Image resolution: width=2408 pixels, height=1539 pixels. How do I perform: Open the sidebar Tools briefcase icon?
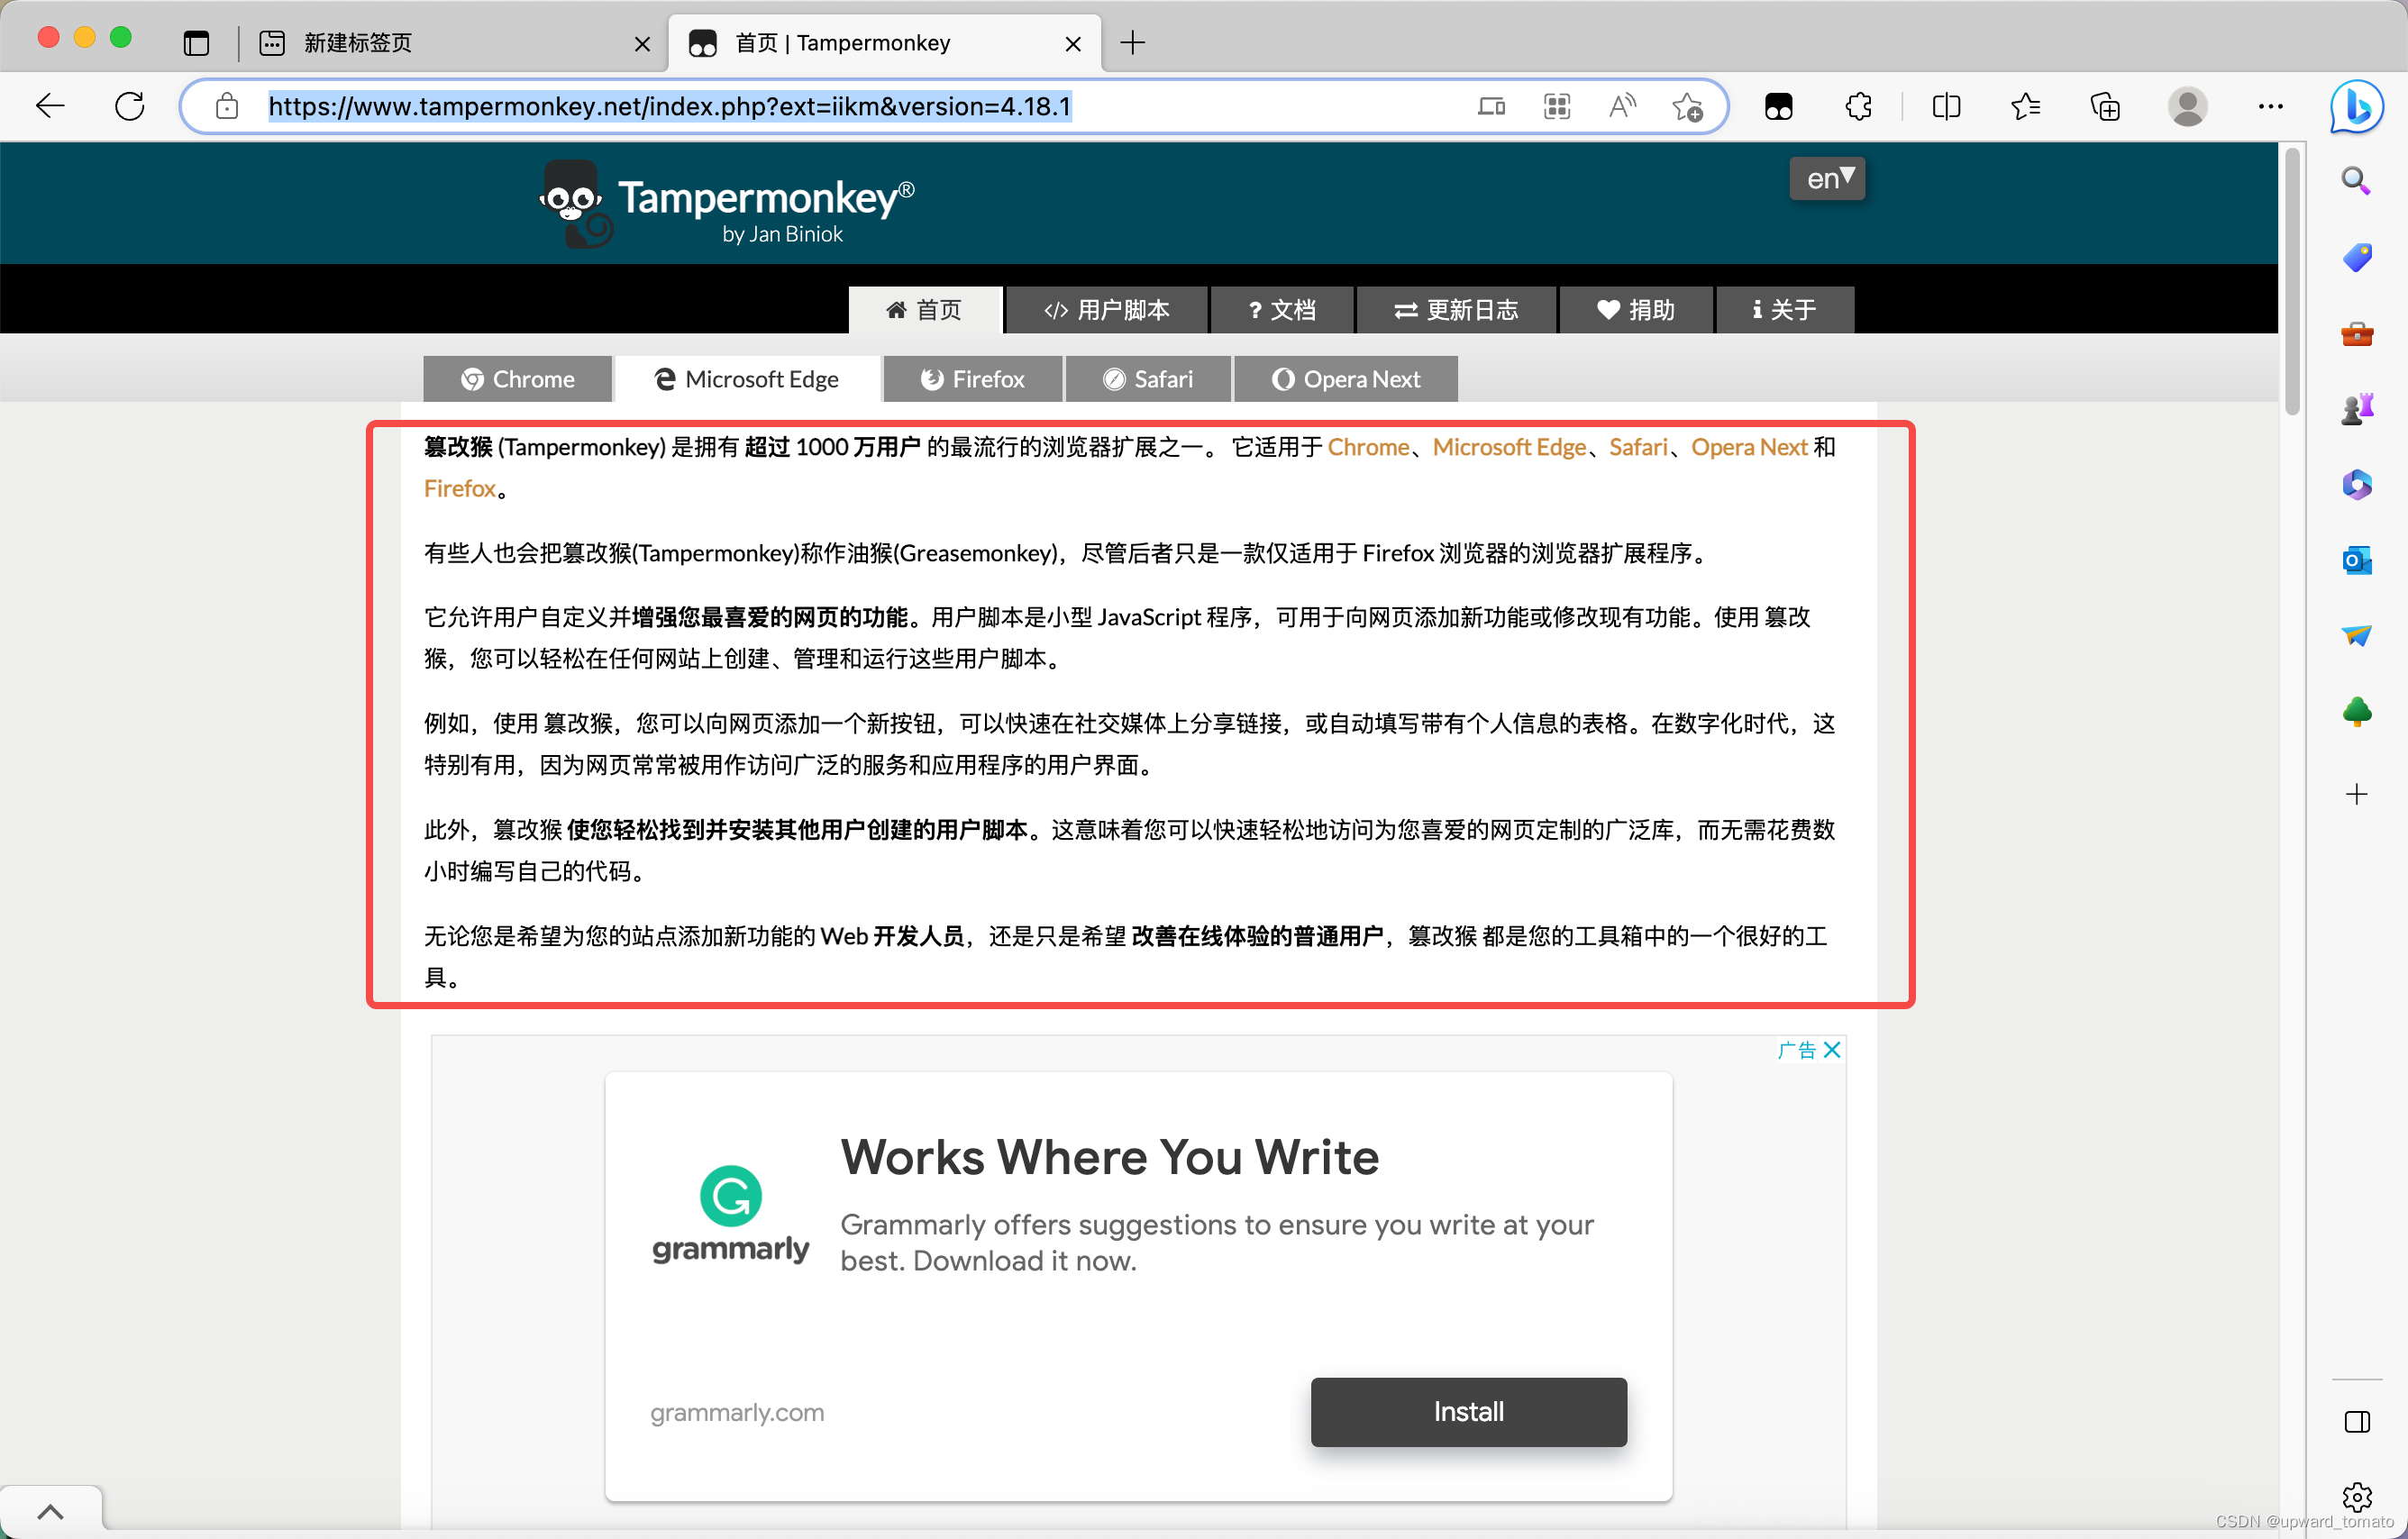tap(2357, 333)
